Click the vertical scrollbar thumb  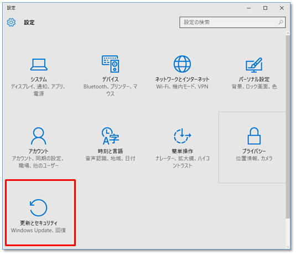[x=288, y=127]
